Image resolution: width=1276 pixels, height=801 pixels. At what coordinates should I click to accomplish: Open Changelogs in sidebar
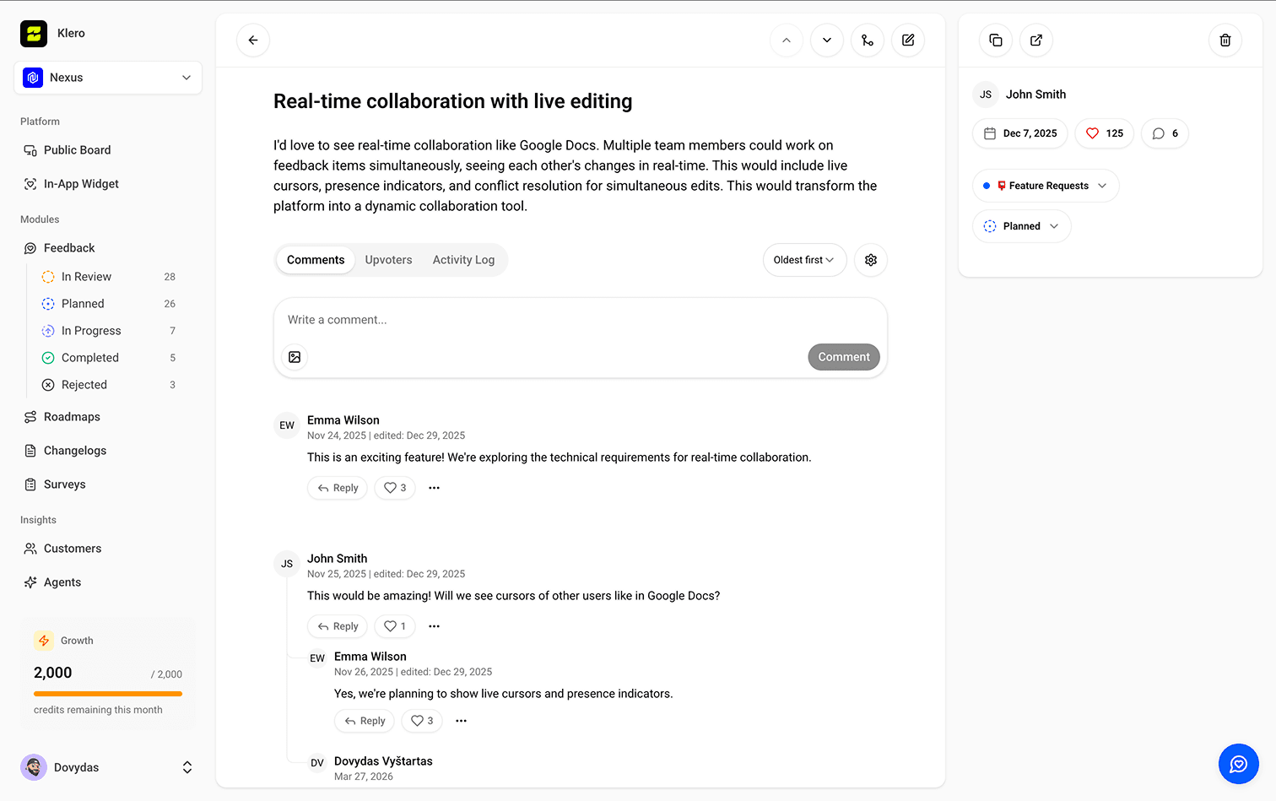(108, 451)
